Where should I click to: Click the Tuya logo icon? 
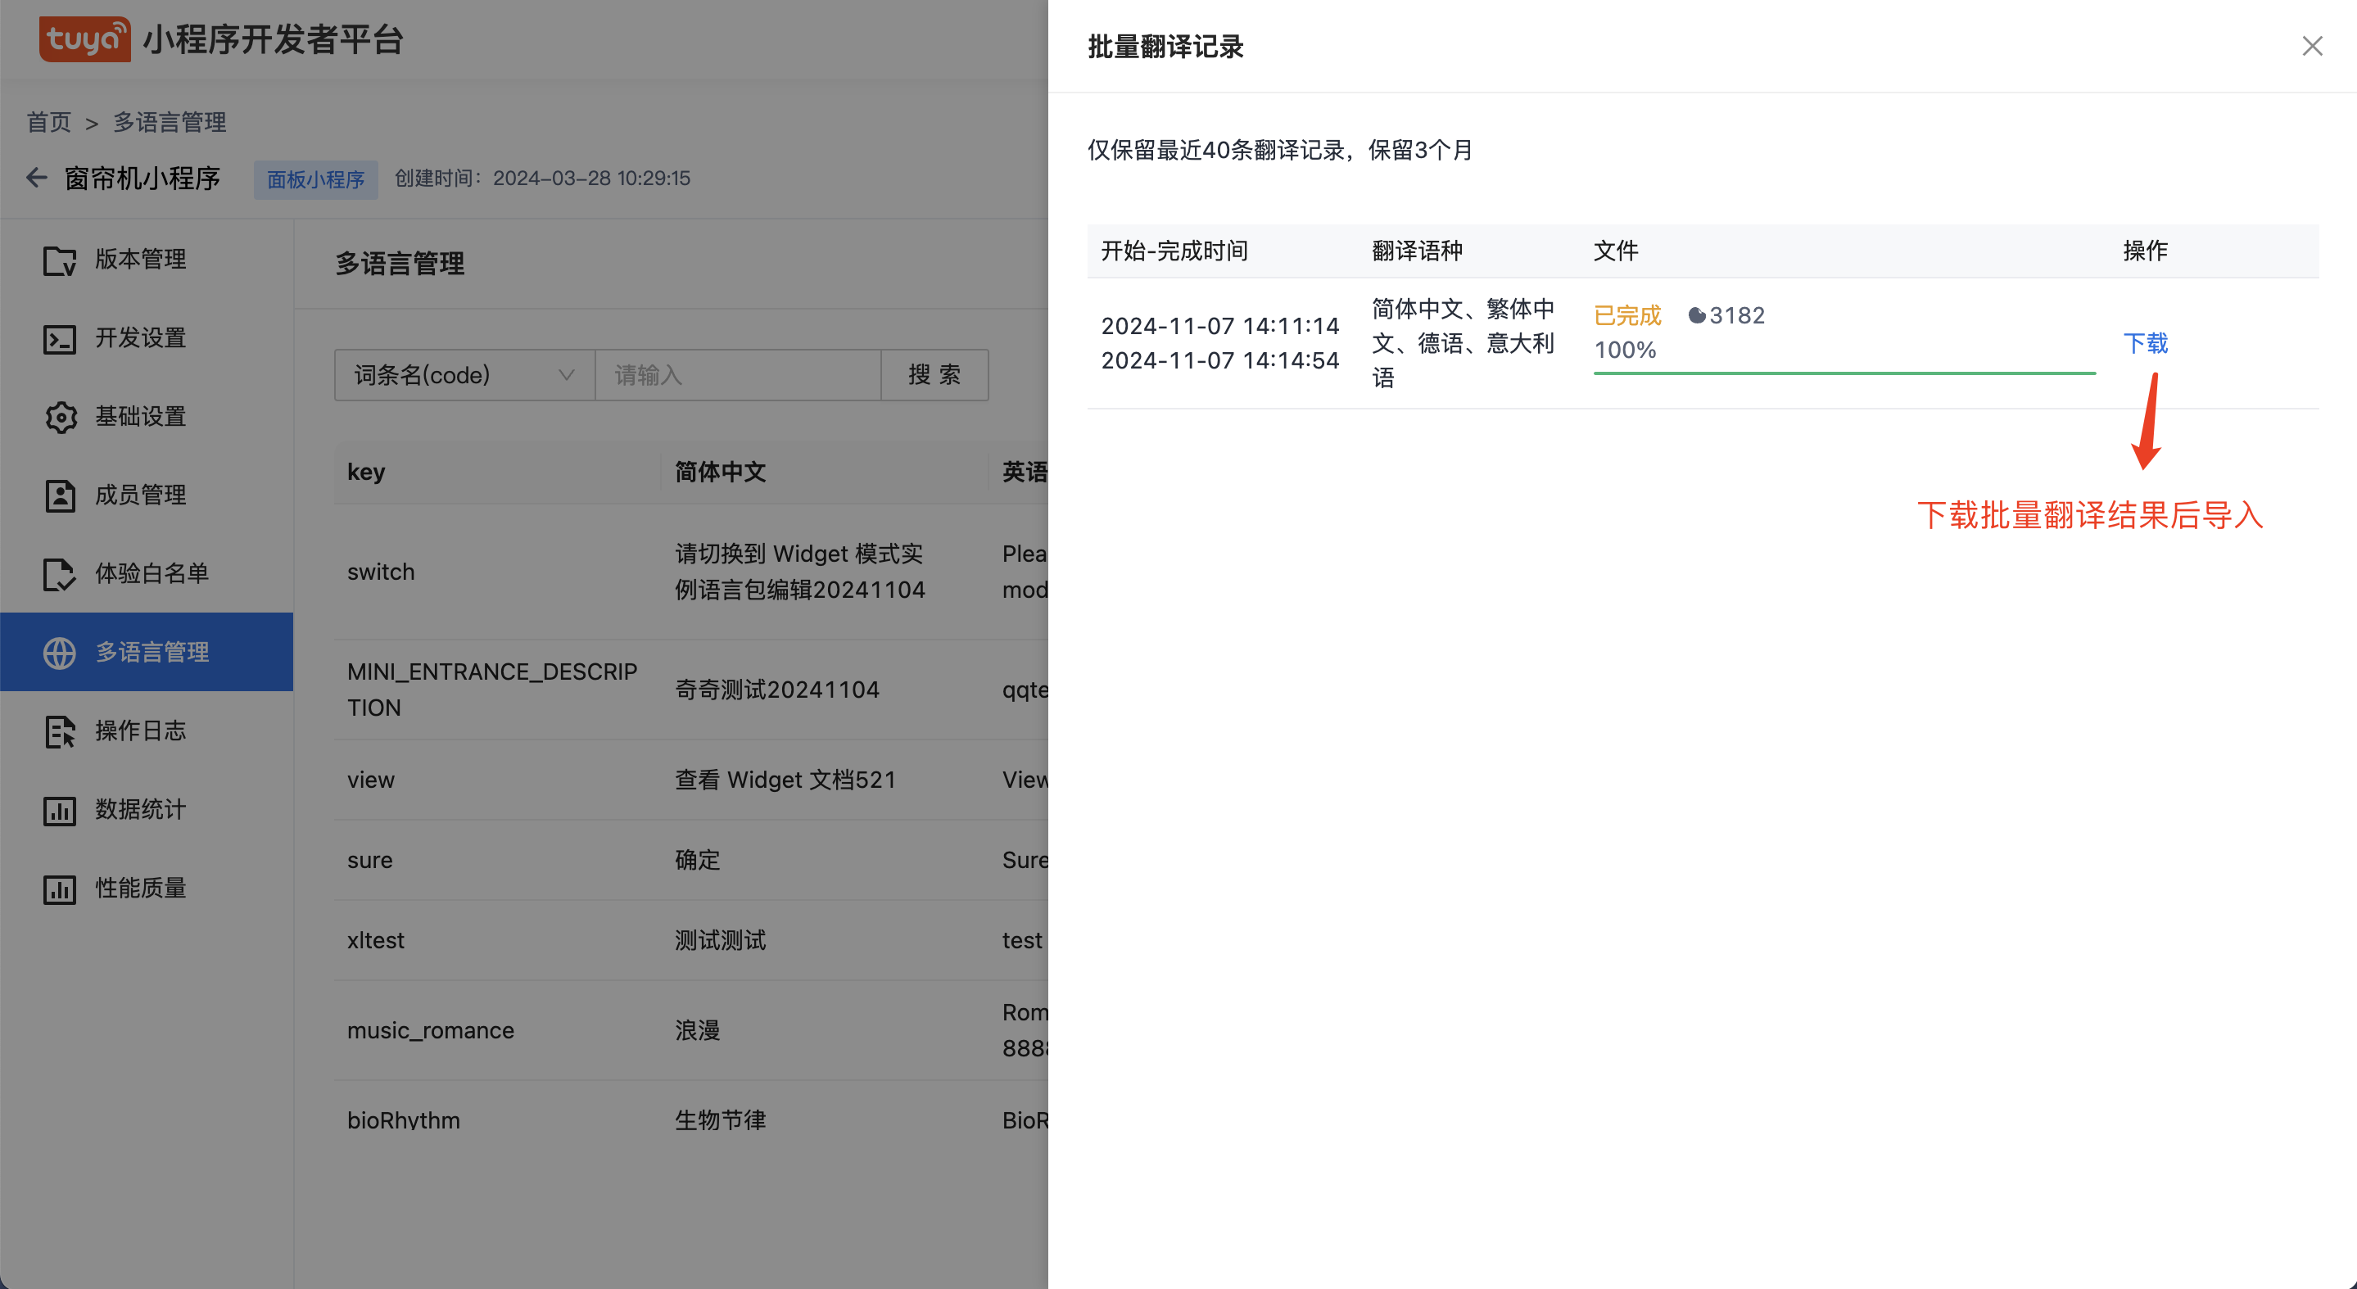click(x=84, y=39)
